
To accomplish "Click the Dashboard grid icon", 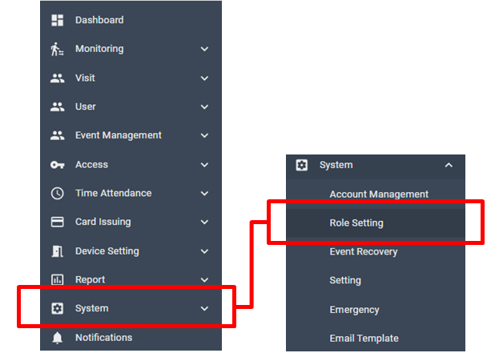I will (57, 20).
